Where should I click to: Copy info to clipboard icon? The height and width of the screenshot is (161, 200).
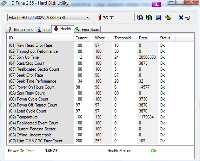pos(140,18)
